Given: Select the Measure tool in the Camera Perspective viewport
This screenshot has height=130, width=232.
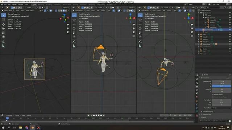Looking at the screenshot, I should click(3, 46).
